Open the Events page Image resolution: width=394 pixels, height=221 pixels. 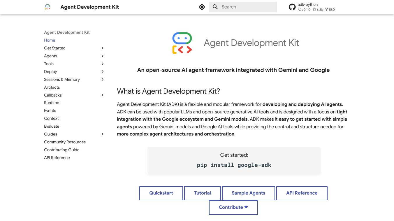(x=50, y=110)
